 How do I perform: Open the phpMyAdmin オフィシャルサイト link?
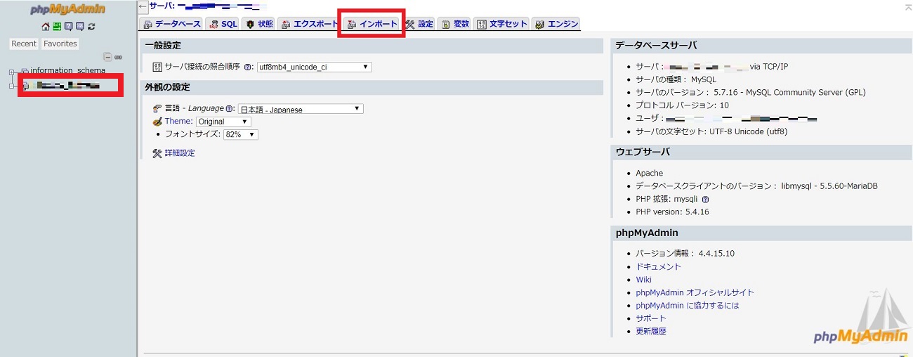point(695,292)
